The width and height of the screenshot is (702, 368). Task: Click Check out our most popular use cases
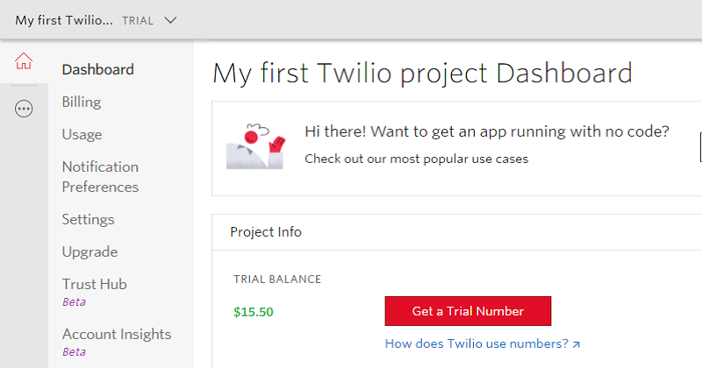pos(416,159)
